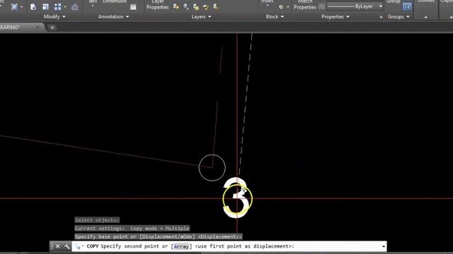
Task: Click the command line input field
Action: click(x=229, y=246)
